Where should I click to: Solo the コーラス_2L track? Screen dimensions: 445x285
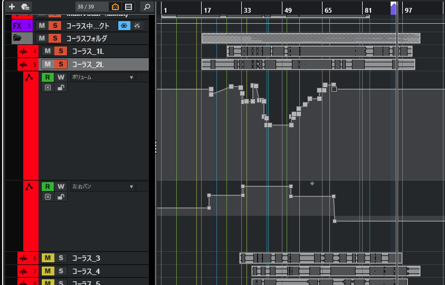pyautogui.click(x=61, y=64)
